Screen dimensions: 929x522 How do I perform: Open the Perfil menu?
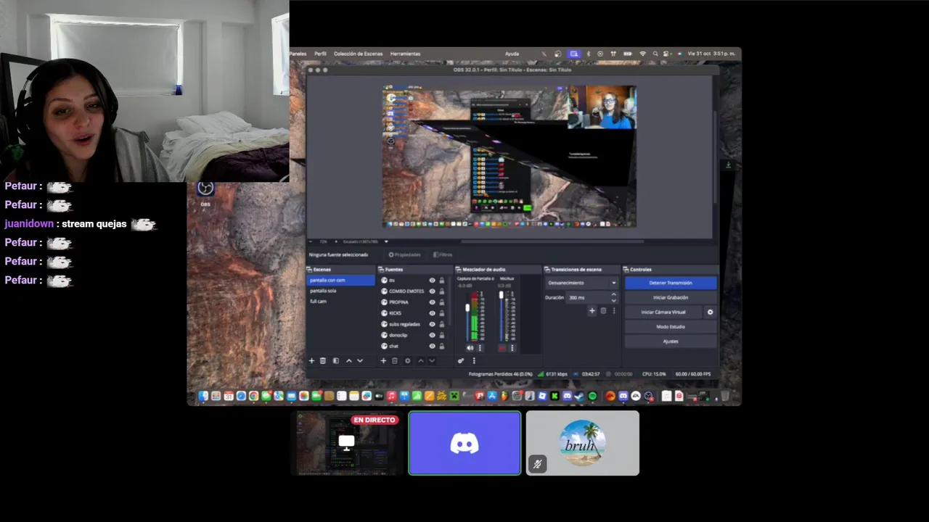coord(320,54)
